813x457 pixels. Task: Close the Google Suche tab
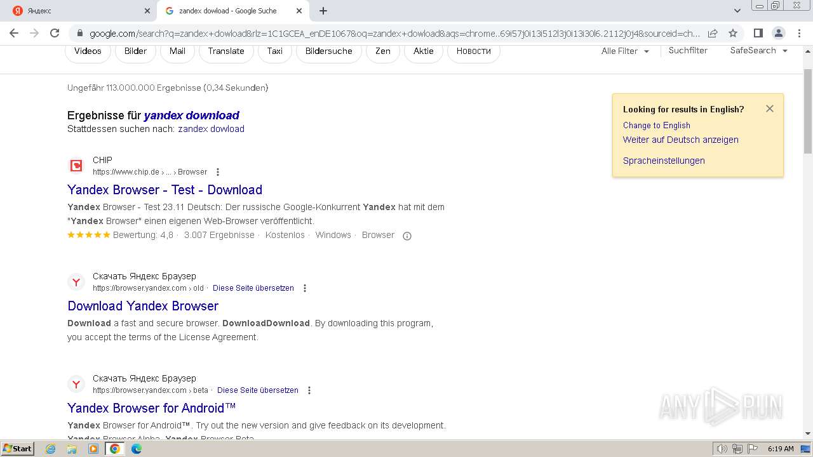299,11
